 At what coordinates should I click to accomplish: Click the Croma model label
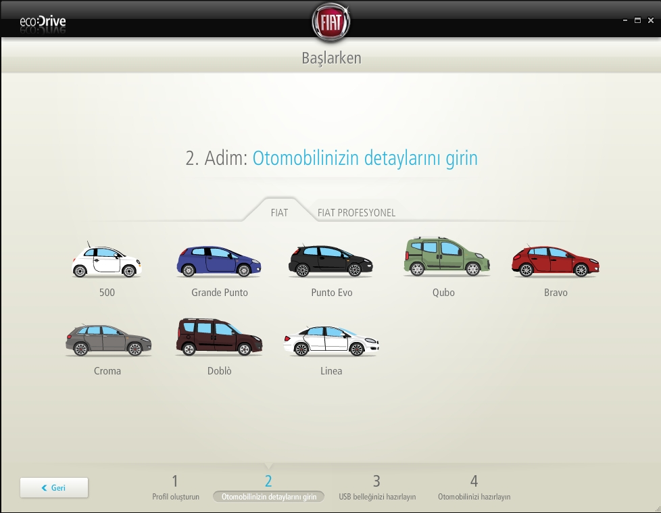pyautogui.click(x=107, y=371)
